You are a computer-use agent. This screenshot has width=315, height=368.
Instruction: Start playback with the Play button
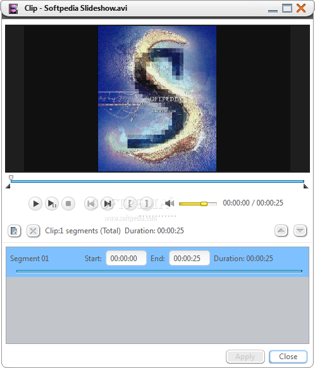[x=35, y=204]
